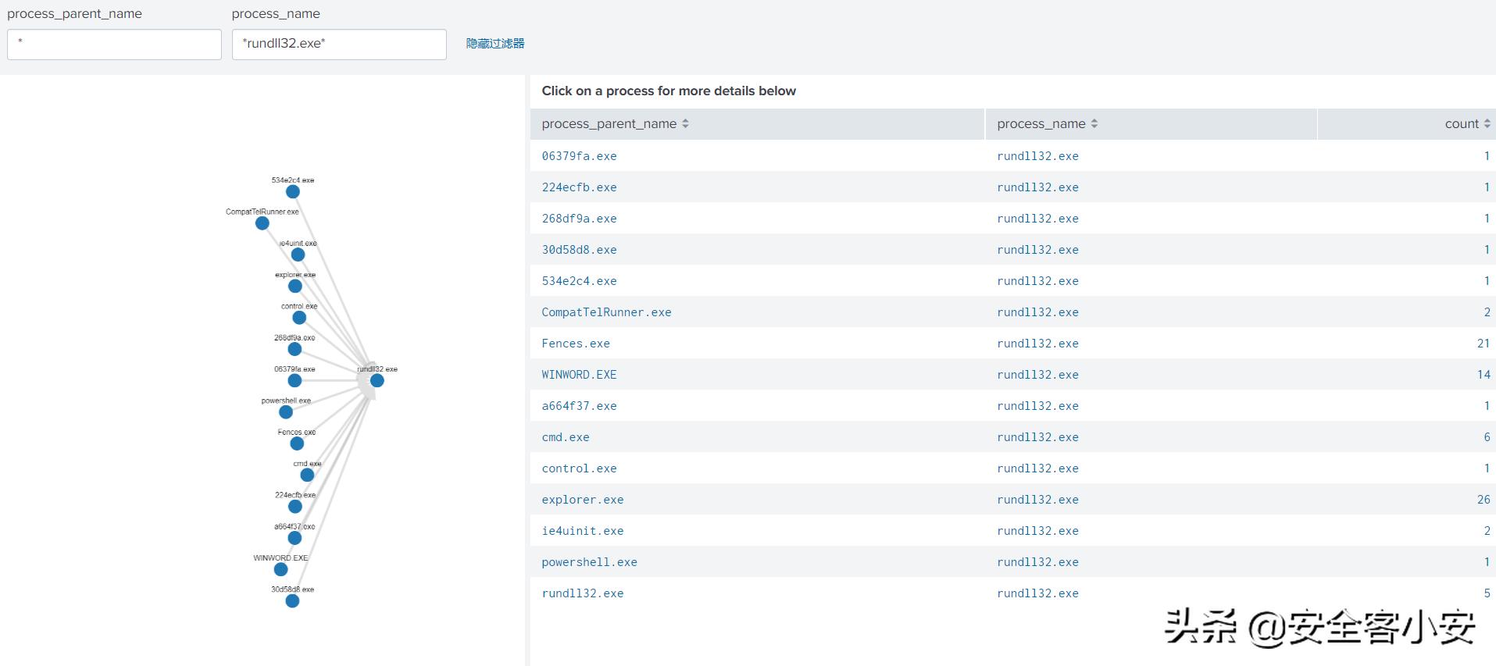Image resolution: width=1496 pixels, height=666 pixels.
Task: Focus the process_parent_name filter input
Action: 114,45
